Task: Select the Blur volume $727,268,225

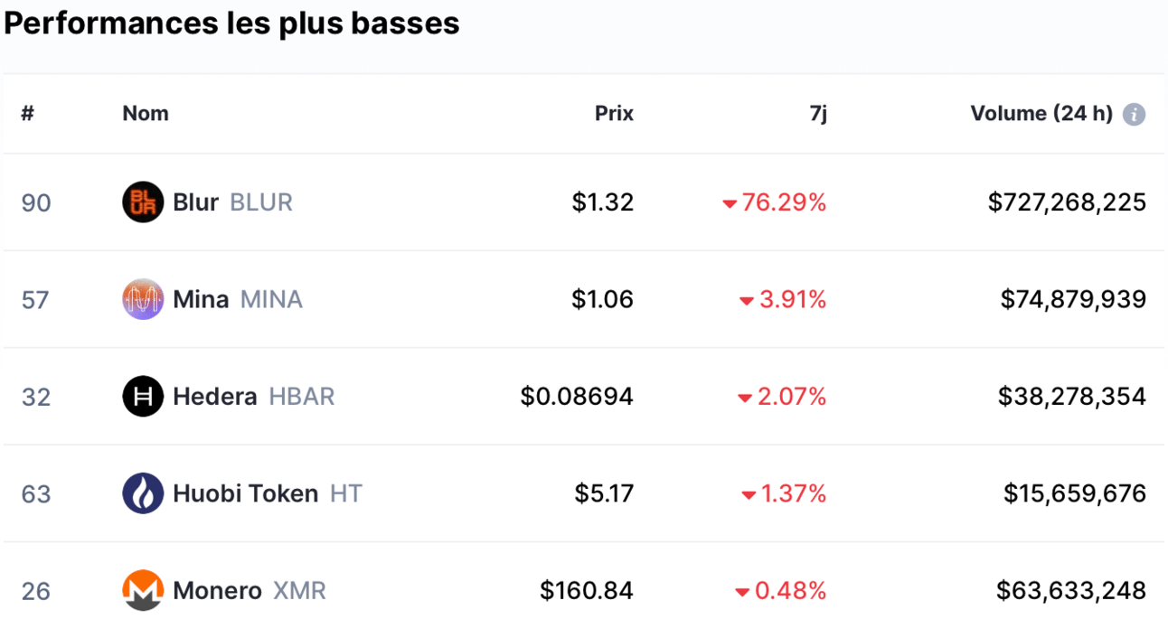Action: click(1067, 202)
